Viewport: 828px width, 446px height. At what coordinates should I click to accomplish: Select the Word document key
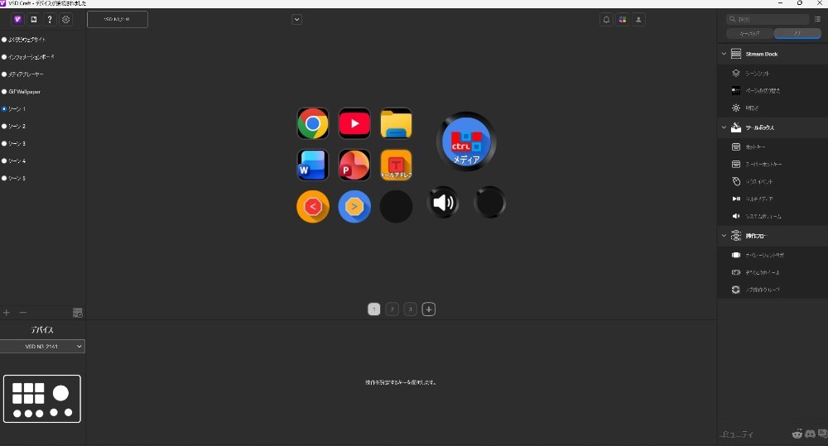(313, 165)
